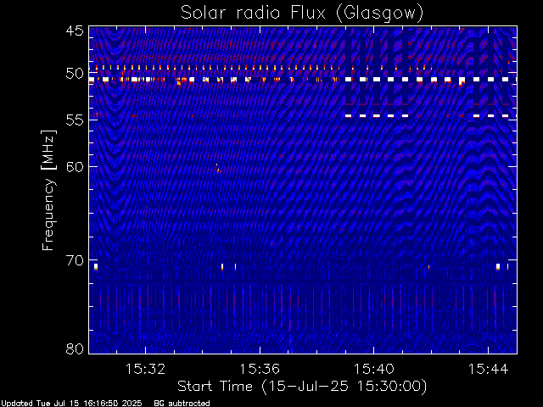Click the 45 frequency tick label
543x407 pixels.
[75, 31]
